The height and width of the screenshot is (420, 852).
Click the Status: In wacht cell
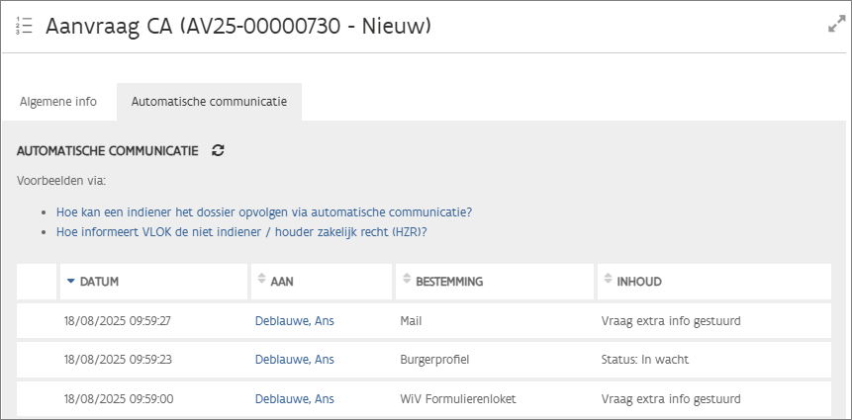point(644,360)
